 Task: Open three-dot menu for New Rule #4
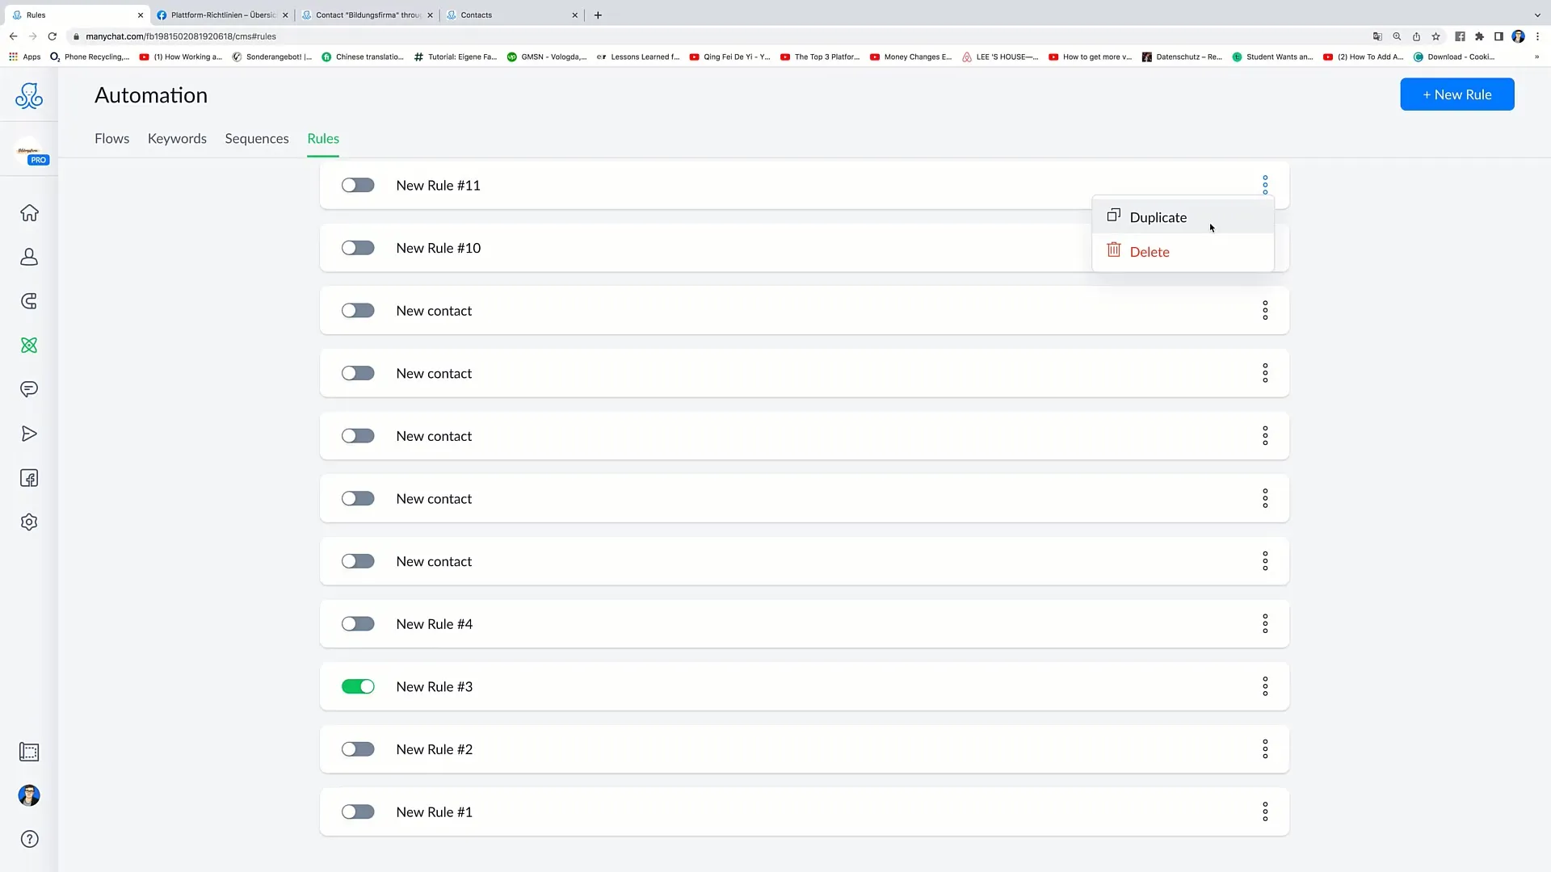coord(1264,623)
